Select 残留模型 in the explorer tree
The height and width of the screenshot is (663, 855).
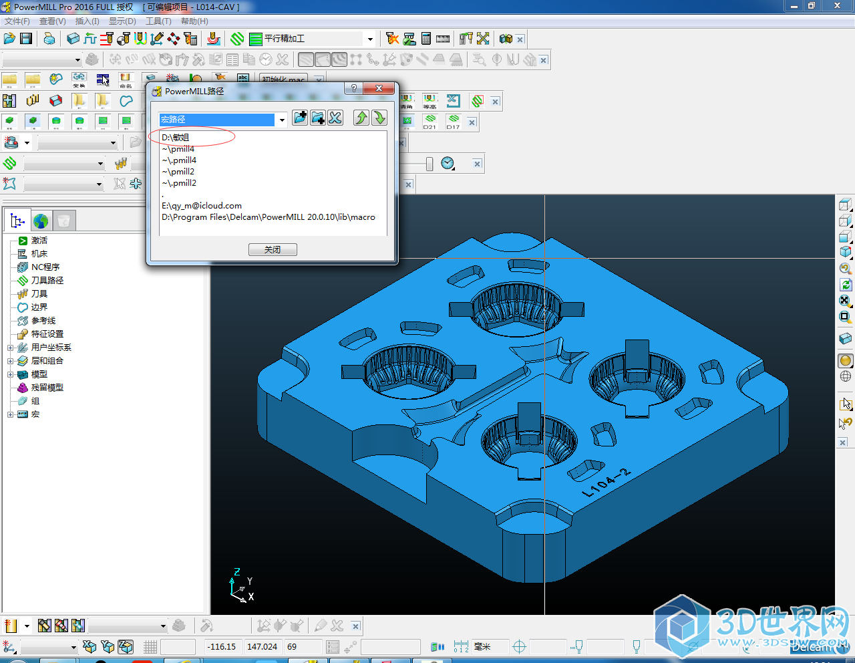click(x=47, y=388)
